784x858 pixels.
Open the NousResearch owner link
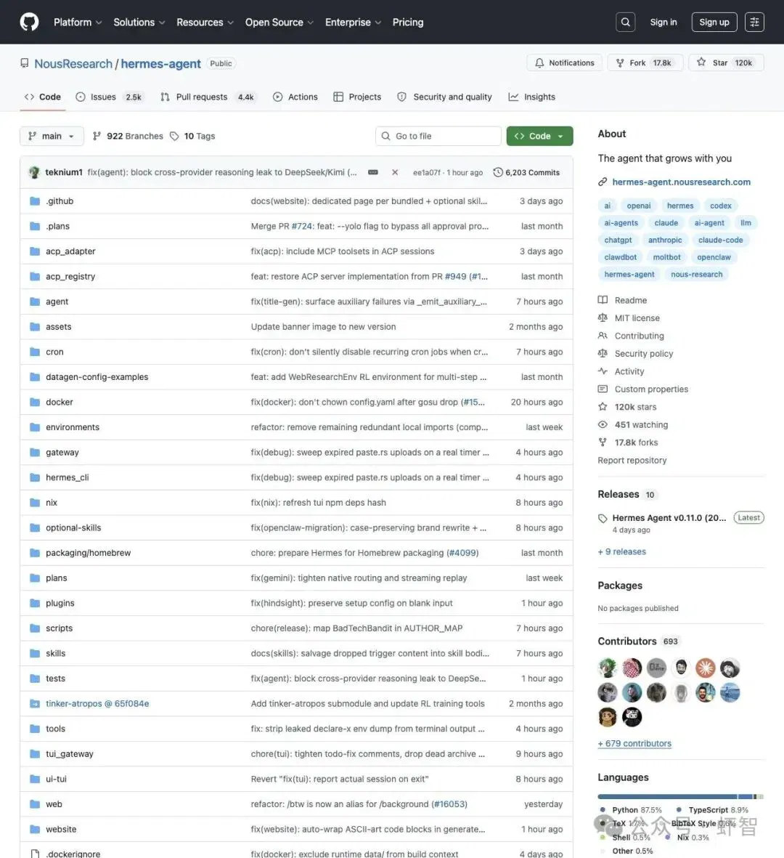[73, 63]
